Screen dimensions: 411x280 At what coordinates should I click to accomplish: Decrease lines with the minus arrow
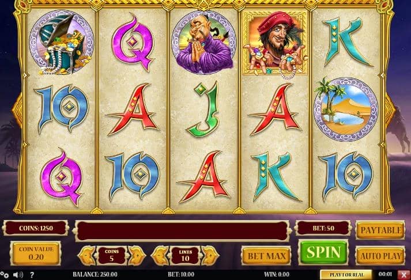point(160,256)
